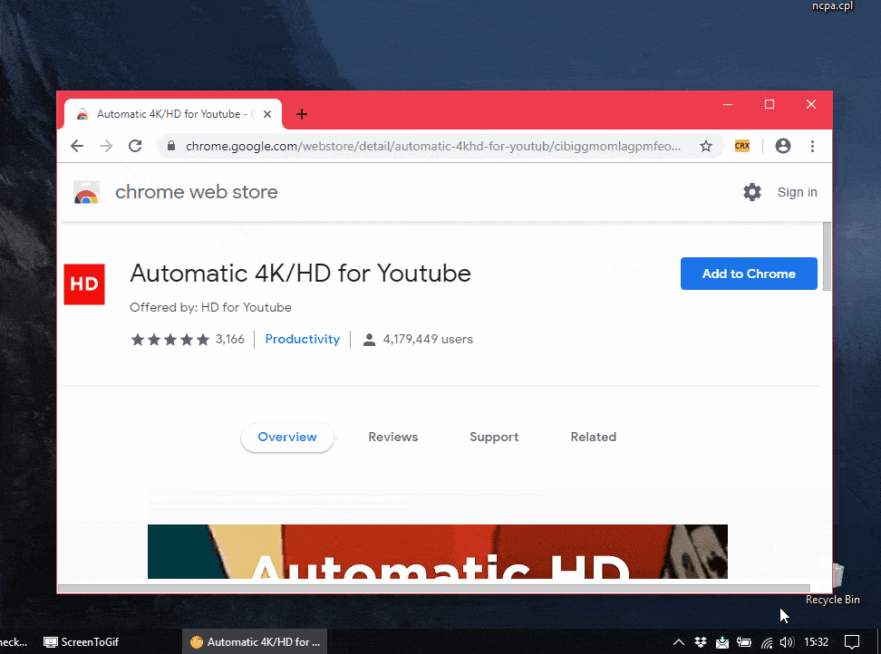Image resolution: width=881 pixels, height=654 pixels.
Task: Open a new tab with the plus button
Action: click(301, 114)
